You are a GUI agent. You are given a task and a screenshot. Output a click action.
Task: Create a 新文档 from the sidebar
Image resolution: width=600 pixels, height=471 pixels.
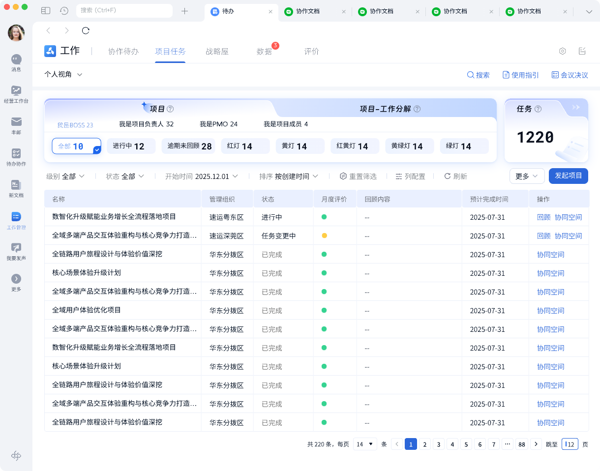click(x=16, y=188)
